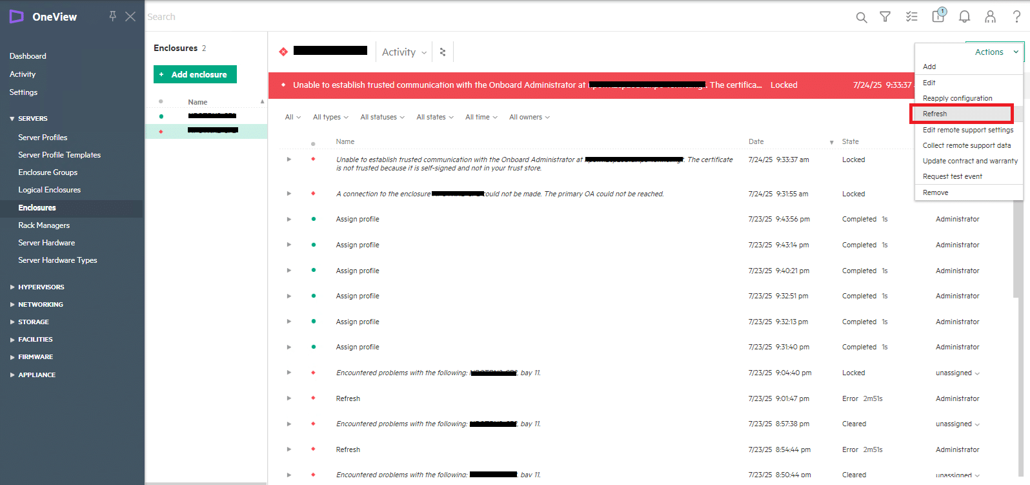Open the filter funnel icon
Screen dimensions: 1030x485
885,17
